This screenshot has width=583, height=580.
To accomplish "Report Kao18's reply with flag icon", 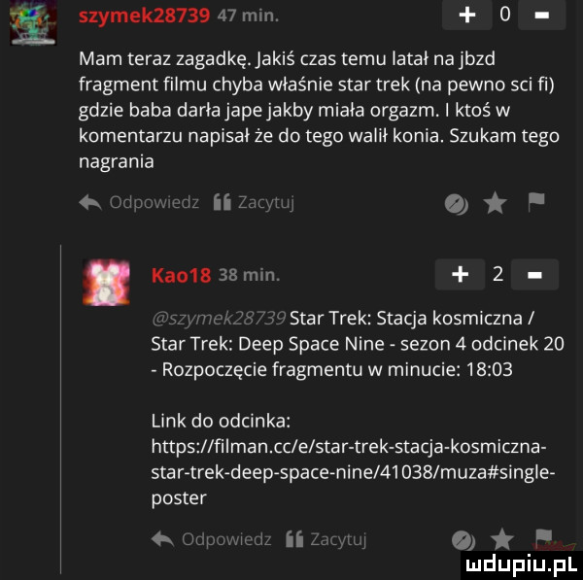I will 543,538.
